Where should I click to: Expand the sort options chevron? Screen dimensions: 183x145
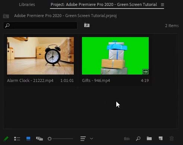pos(91,139)
